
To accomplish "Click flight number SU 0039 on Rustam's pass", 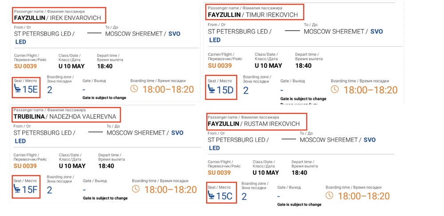I will click(219, 173).
